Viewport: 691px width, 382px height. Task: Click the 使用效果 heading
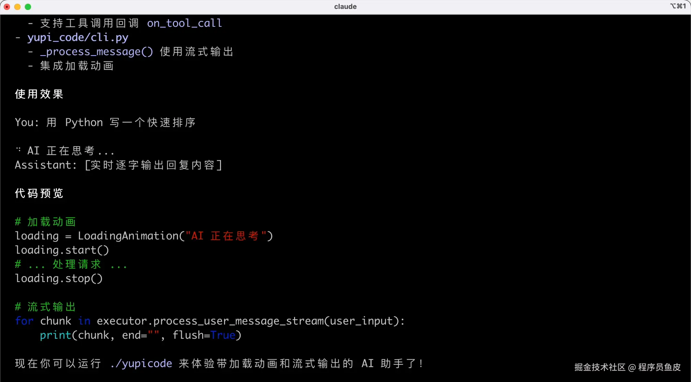39,94
